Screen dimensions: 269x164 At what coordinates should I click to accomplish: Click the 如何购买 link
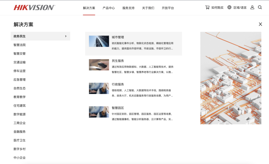click(217, 8)
